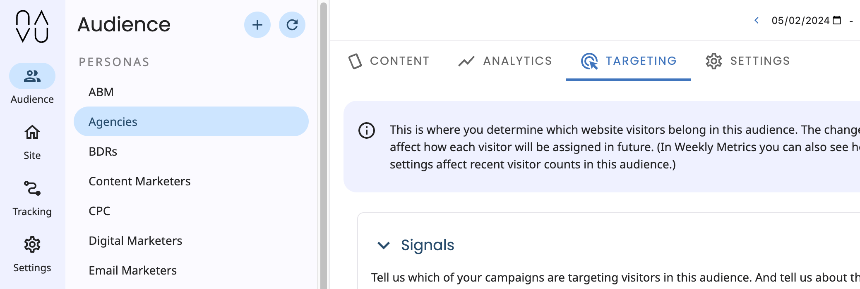The image size is (860, 289).
Task: Click the refresh audience list icon
Action: point(292,25)
